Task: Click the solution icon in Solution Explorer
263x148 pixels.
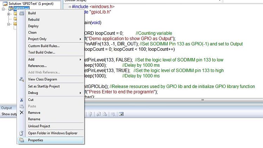Action: [5, 3]
